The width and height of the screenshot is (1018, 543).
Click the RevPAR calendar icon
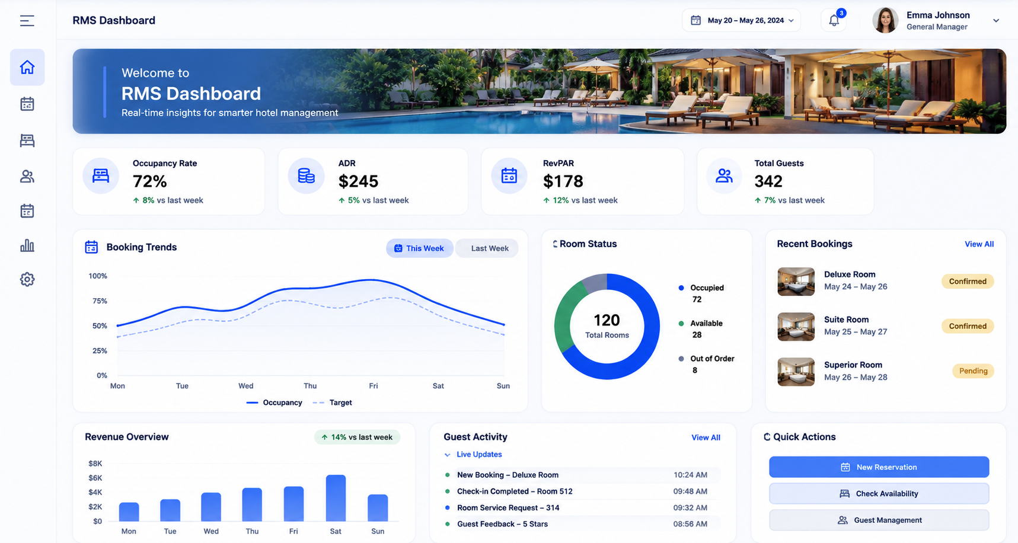tap(509, 175)
